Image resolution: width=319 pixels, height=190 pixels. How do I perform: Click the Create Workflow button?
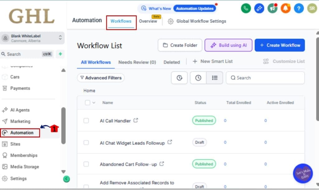click(280, 45)
